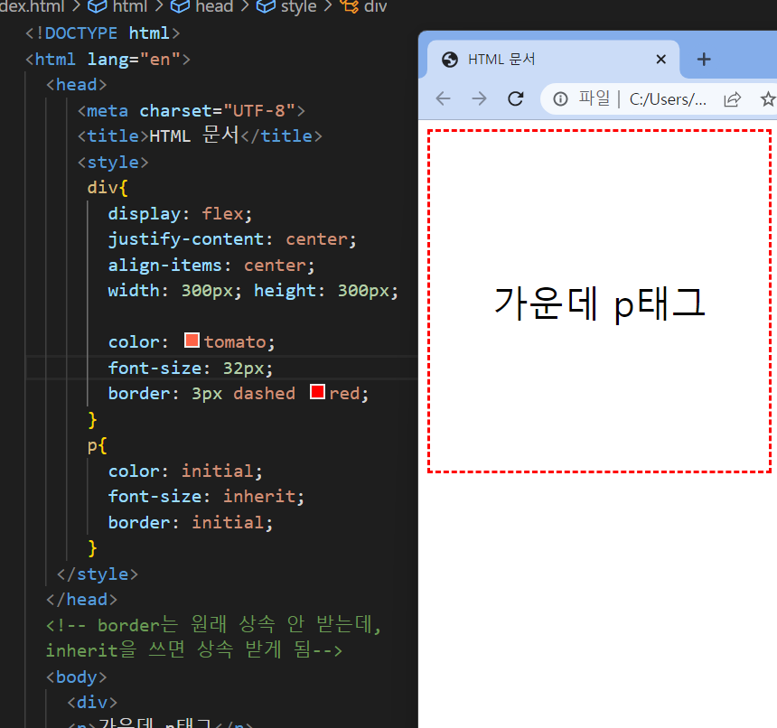
Task: Reload the HTML 문서 page
Action: point(516,99)
